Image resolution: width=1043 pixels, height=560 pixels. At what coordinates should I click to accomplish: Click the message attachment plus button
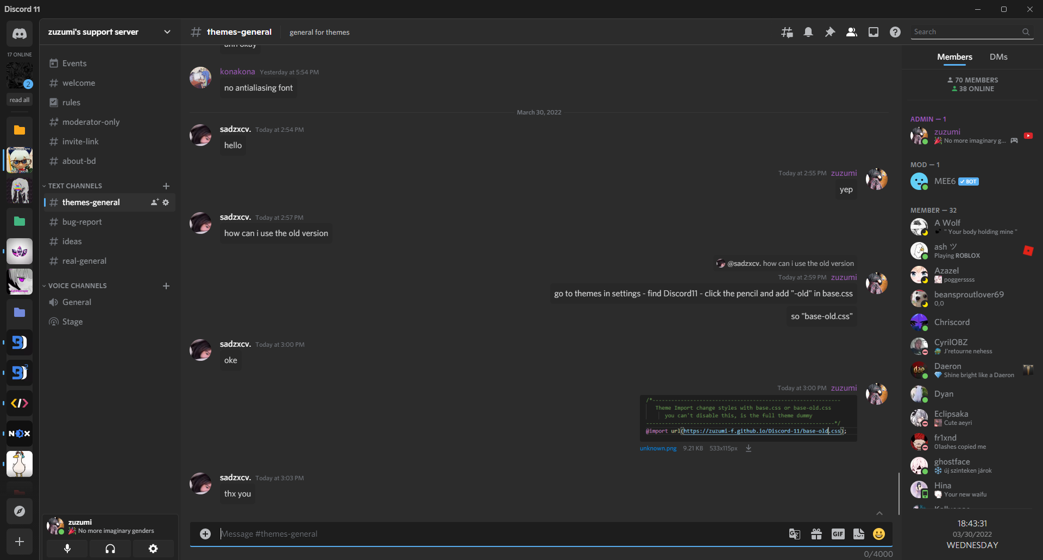click(205, 534)
